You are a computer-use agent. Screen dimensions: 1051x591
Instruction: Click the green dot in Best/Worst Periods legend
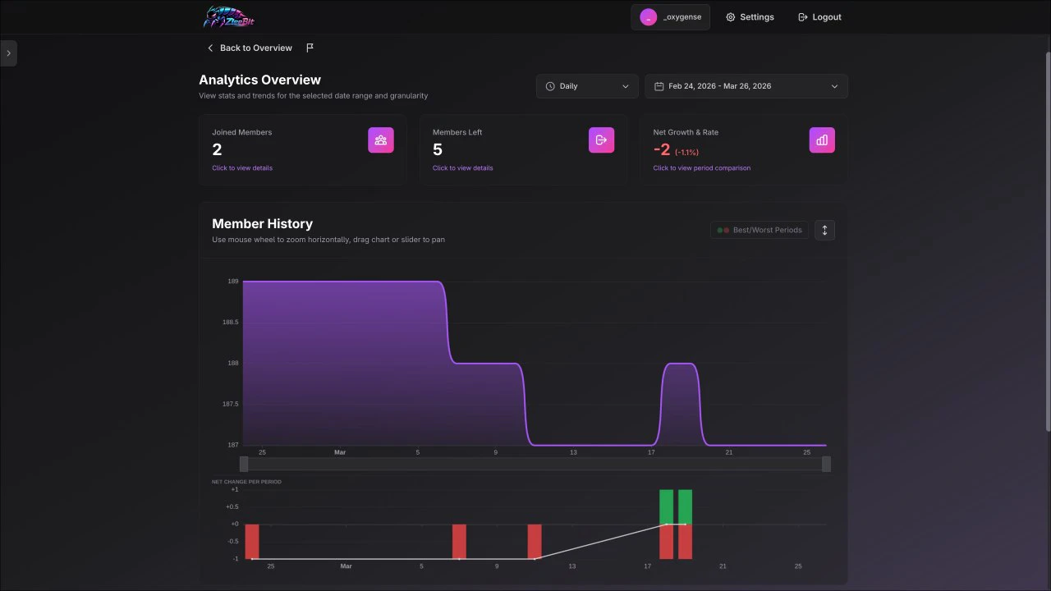(x=720, y=230)
